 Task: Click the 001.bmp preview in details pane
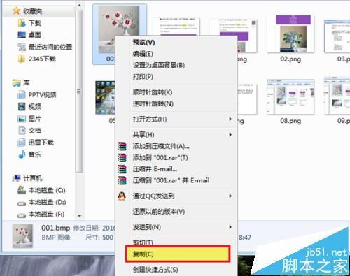[22, 235]
